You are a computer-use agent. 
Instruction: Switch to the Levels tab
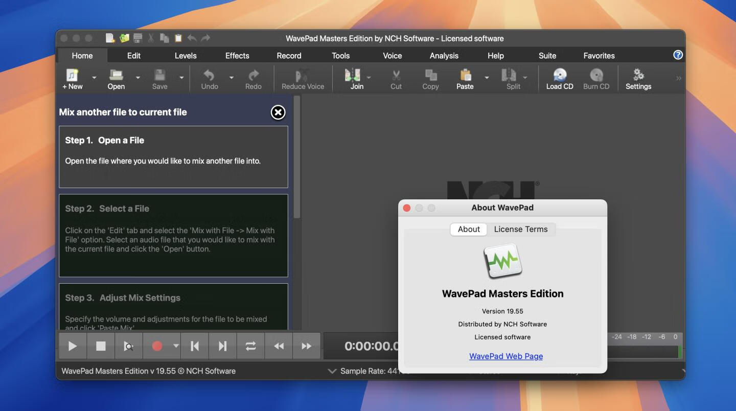(186, 55)
